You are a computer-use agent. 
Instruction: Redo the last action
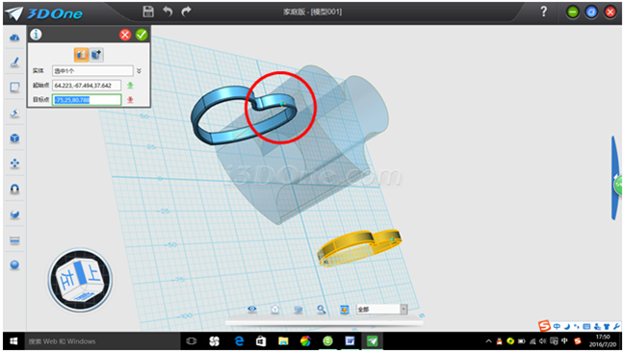[186, 12]
